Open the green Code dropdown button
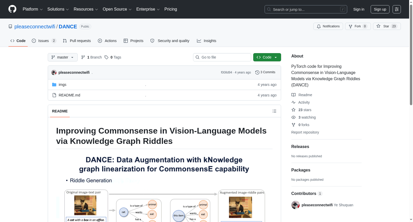The width and height of the screenshot is (413, 222). click(x=267, y=57)
